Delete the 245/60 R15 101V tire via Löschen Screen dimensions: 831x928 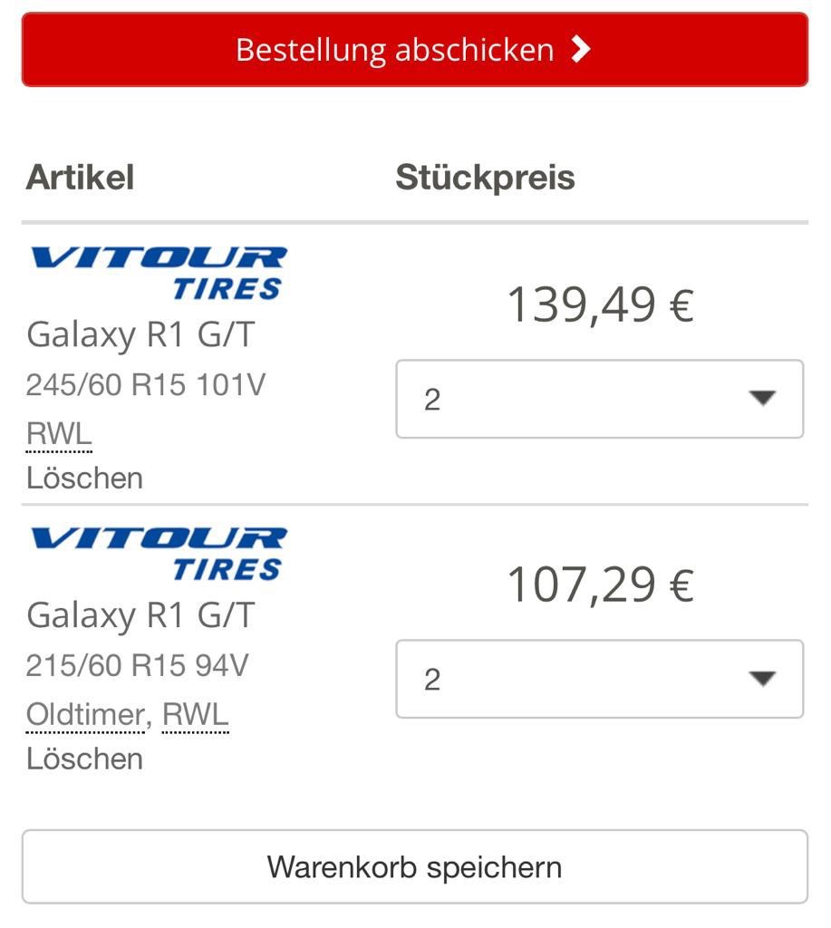pos(84,478)
